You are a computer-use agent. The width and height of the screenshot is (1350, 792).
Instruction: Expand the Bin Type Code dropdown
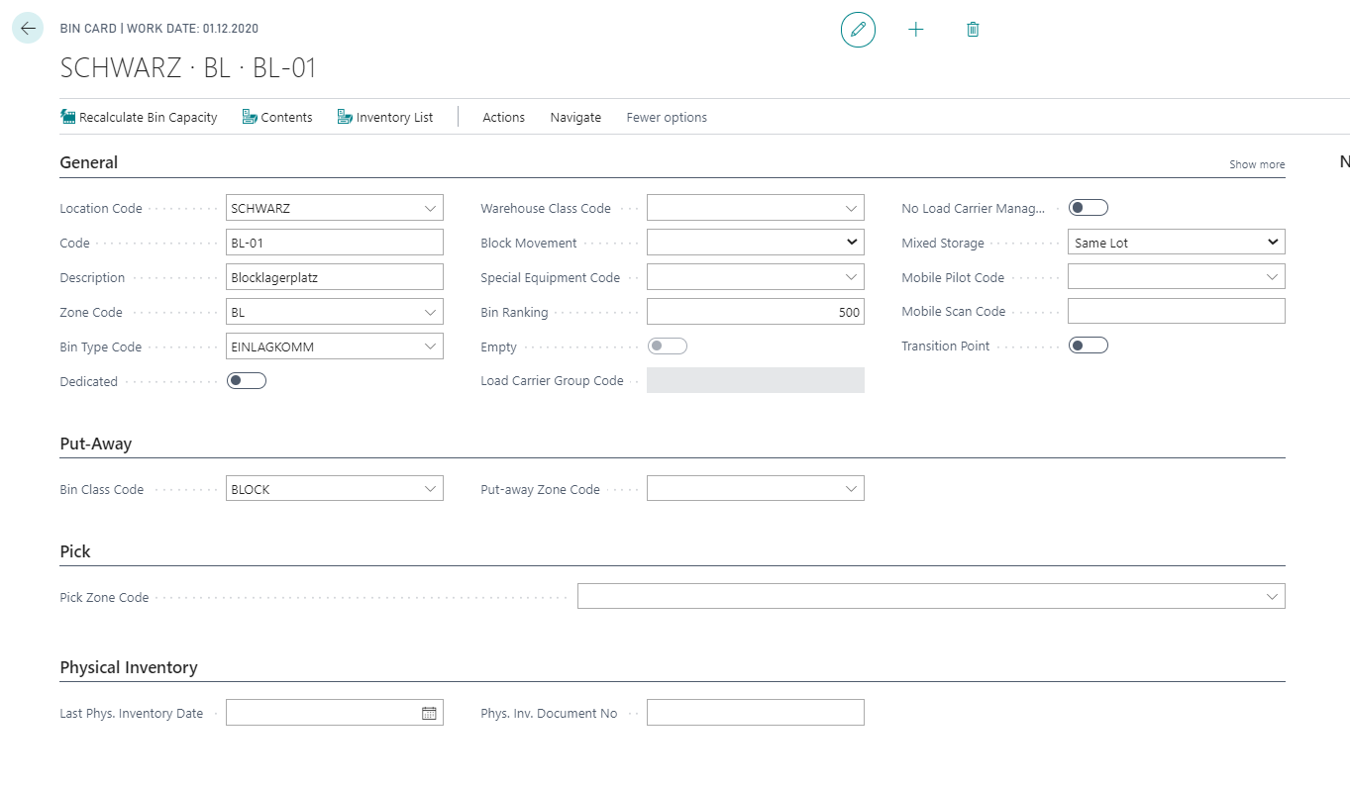click(430, 347)
